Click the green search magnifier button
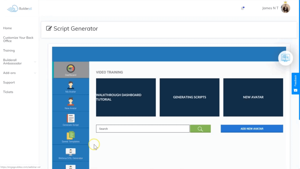 pyautogui.click(x=200, y=129)
